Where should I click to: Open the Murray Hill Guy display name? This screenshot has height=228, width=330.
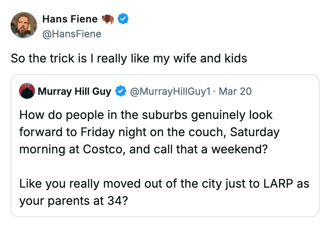pyautogui.click(x=75, y=91)
